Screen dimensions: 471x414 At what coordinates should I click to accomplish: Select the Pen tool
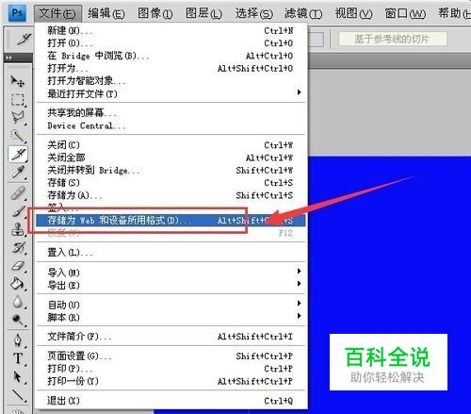[18, 340]
